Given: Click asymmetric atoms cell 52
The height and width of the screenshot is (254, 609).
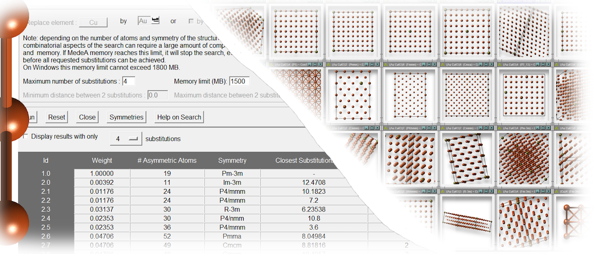Looking at the screenshot, I should (x=167, y=236).
